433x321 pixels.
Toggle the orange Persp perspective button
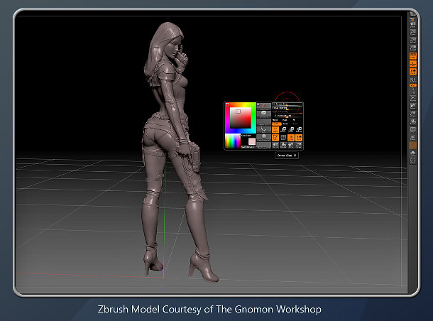tap(413, 55)
